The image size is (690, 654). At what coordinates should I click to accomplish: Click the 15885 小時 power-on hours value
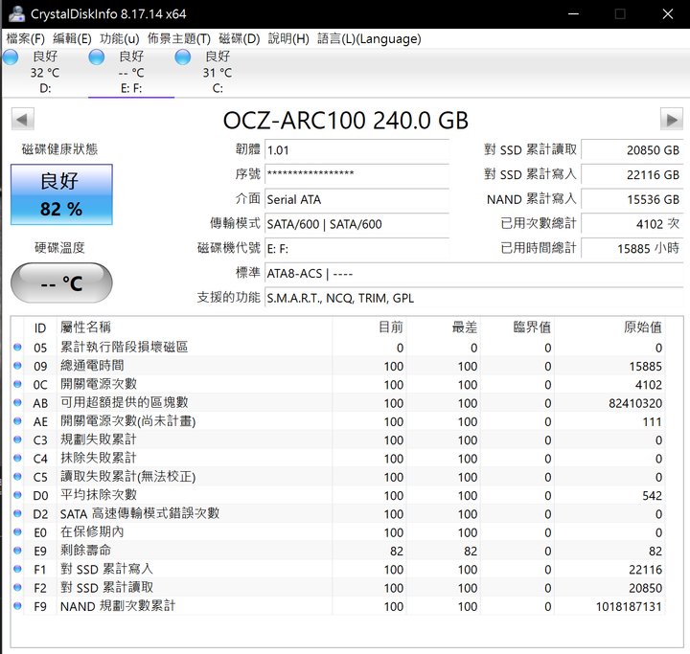pos(632,249)
